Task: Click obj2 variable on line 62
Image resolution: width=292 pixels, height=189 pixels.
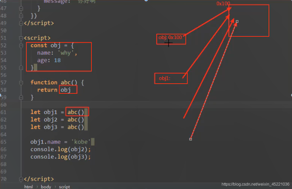Action: pos(50,119)
